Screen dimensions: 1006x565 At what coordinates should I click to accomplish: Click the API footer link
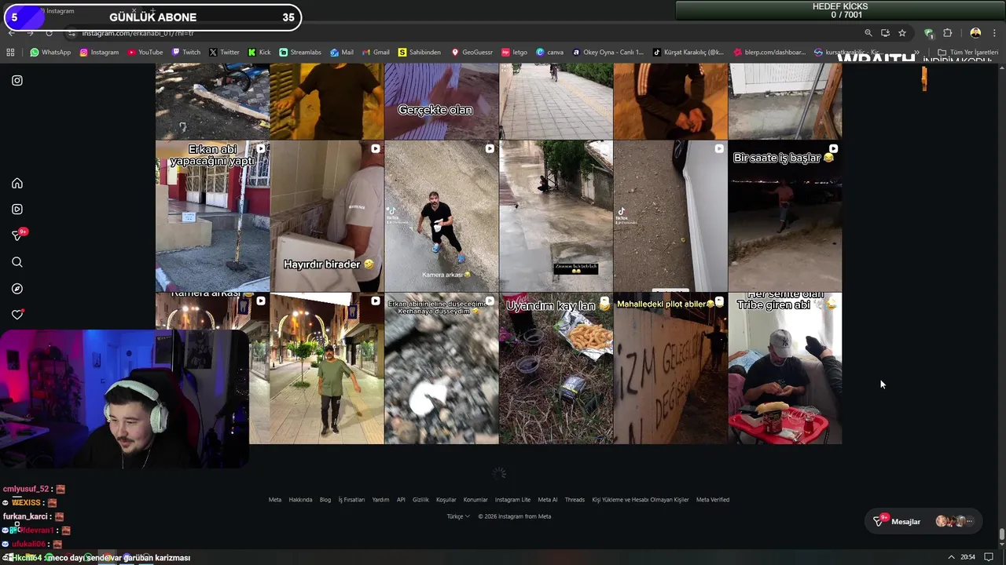pyautogui.click(x=401, y=500)
